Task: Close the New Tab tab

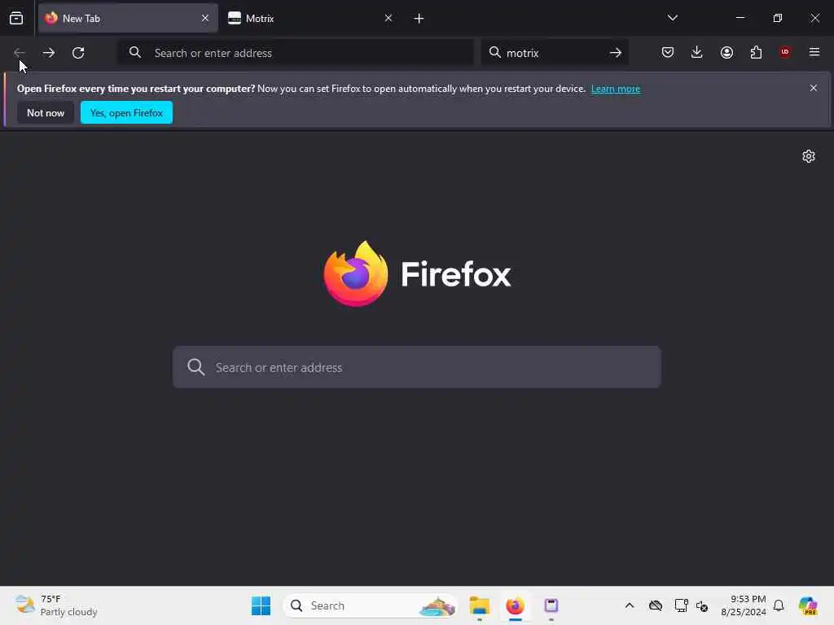Action: coord(205,19)
